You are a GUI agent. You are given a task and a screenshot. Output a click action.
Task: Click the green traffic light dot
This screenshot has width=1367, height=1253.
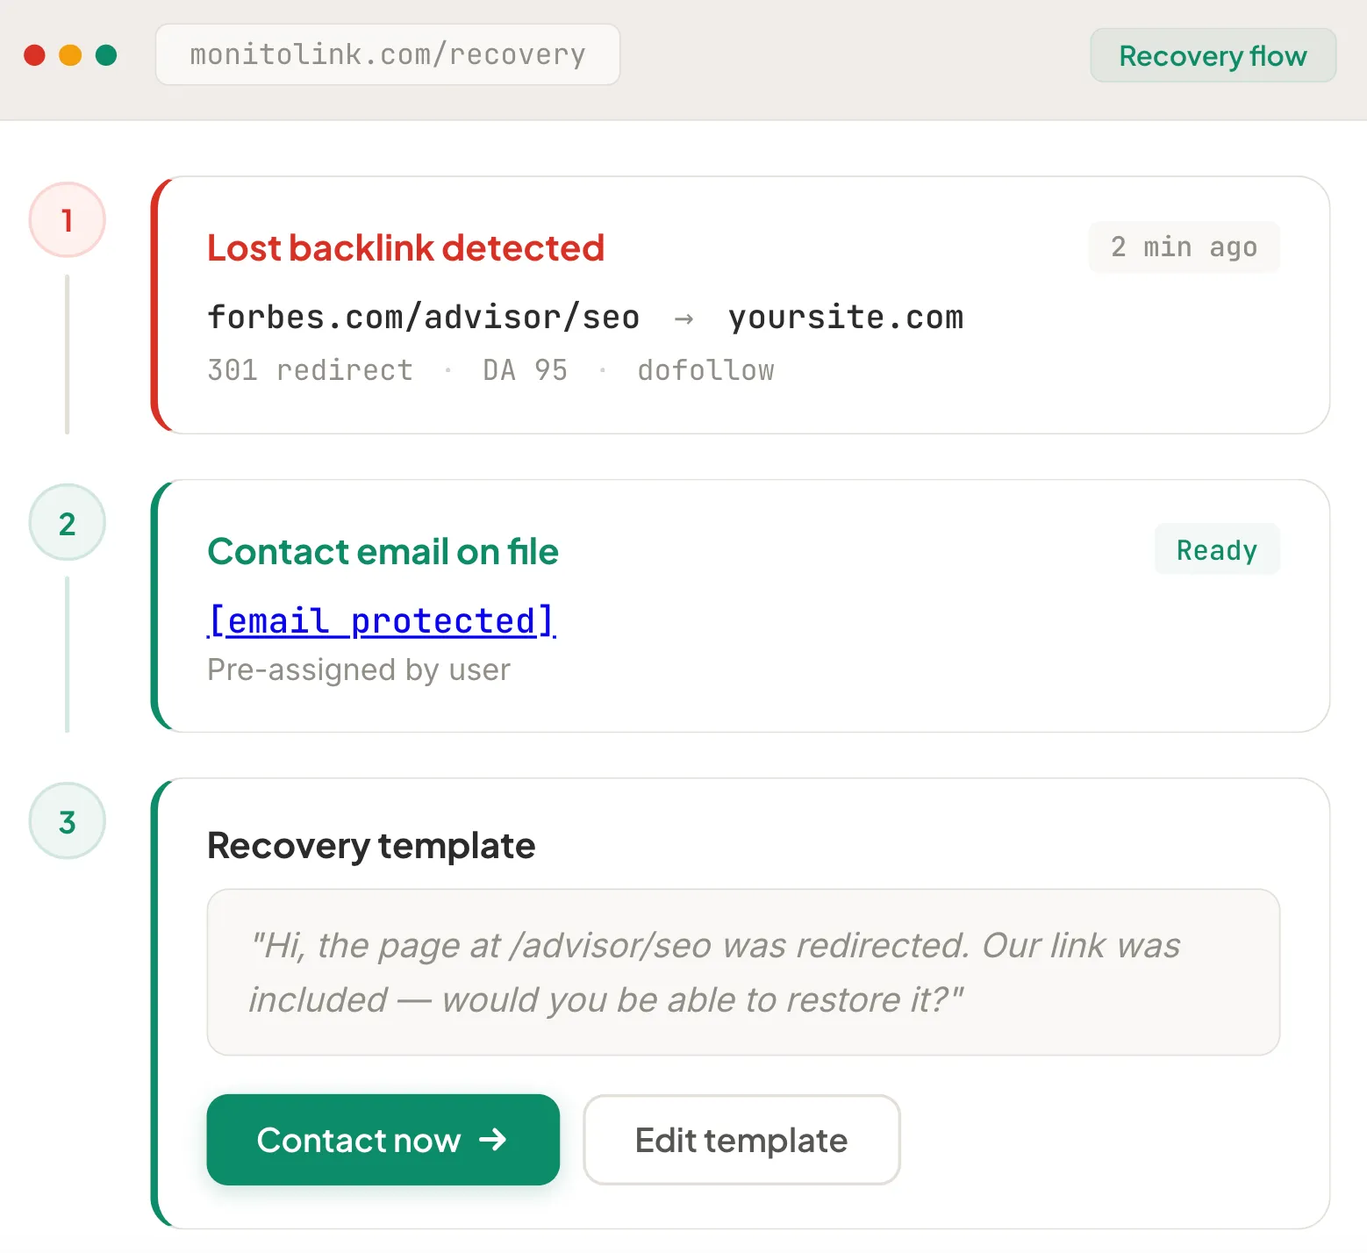(x=107, y=54)
